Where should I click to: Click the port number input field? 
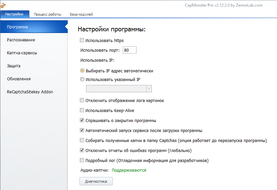(x=129, y=50)
